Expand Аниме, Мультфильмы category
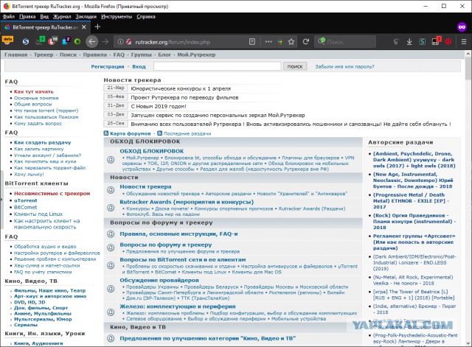 coord(43,314)
